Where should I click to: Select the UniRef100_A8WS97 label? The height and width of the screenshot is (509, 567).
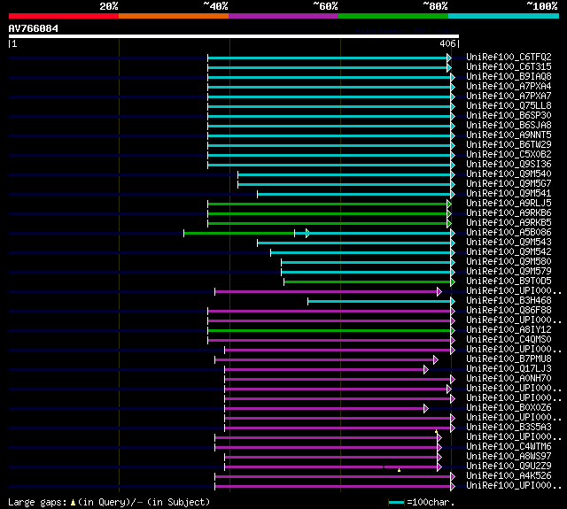pos(509,457)
